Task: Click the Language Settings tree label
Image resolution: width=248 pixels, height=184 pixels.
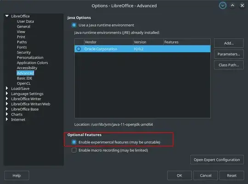Action: (x=27, y=94)
